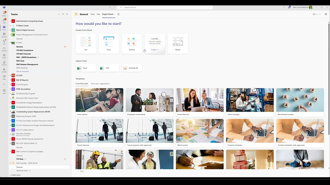Screen dimensions: 330x185
Task: Switch to the Posts tab
Action: point(93,14)
